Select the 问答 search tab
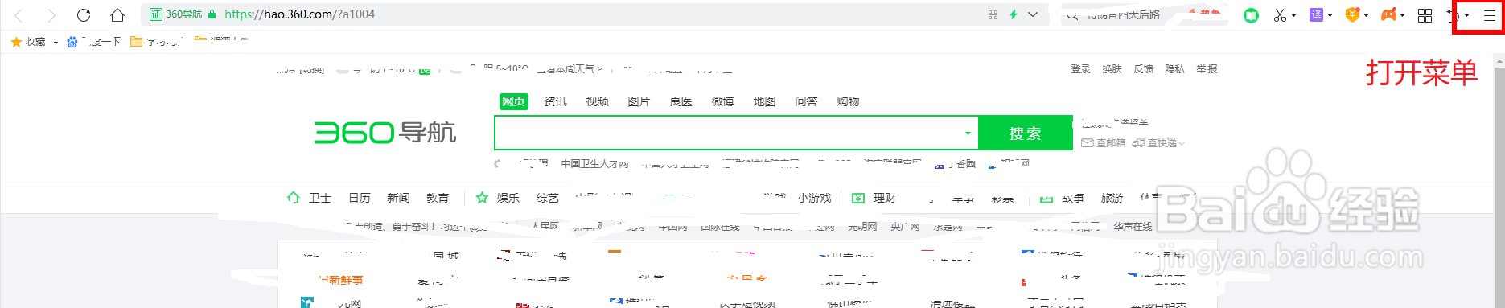 point(806,101)
